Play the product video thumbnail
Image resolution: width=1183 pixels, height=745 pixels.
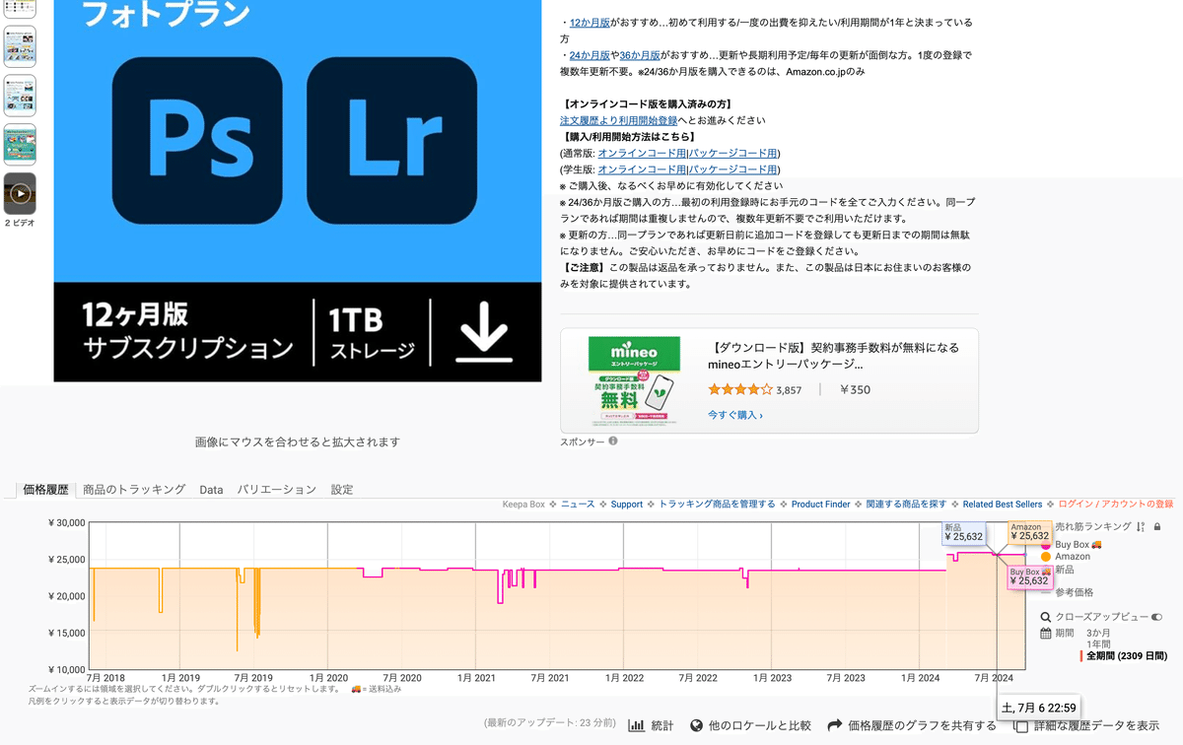pyautogui.click(x=20, y=194)
